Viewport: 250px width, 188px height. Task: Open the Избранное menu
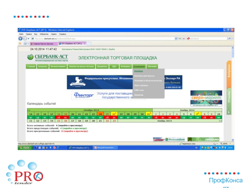click(x=44, y=34)
